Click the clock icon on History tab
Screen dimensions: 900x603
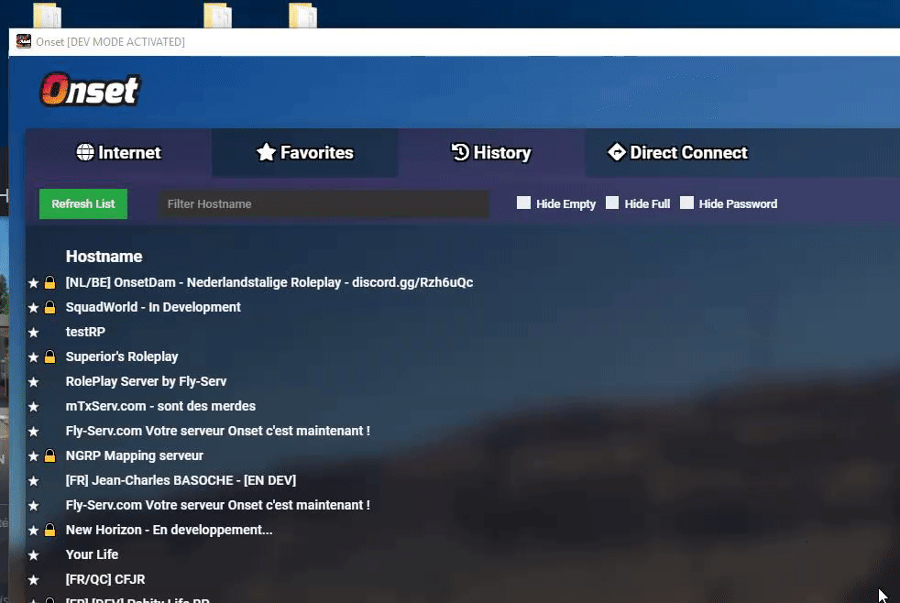pyautogui.click(x=460, y=152)
